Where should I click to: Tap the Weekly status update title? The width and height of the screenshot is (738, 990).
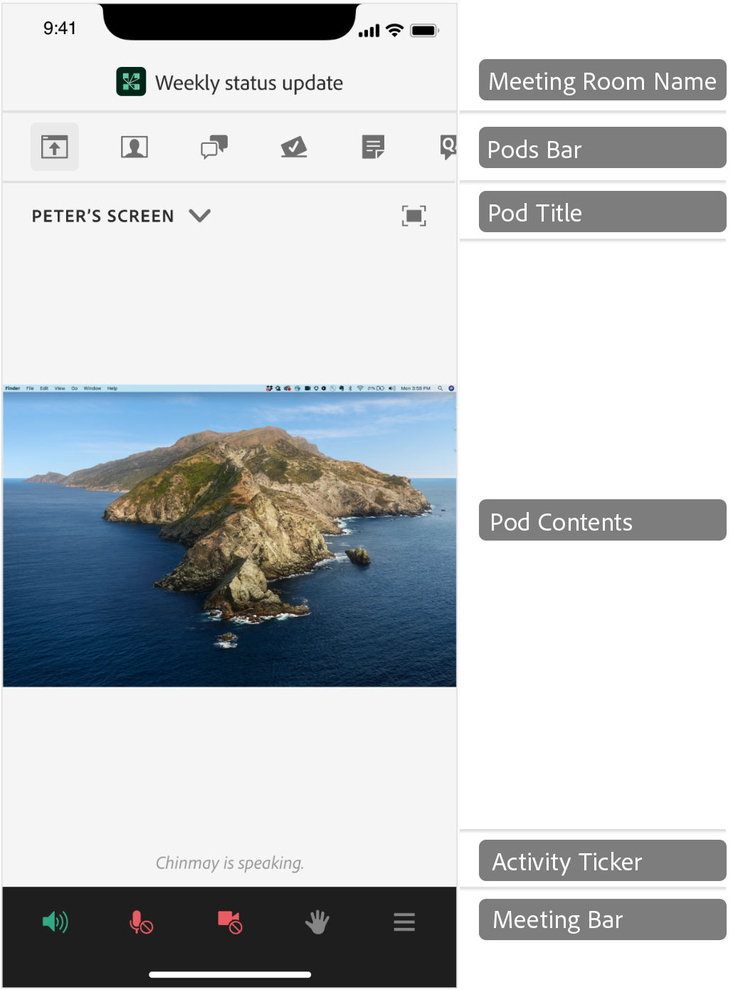250,82
